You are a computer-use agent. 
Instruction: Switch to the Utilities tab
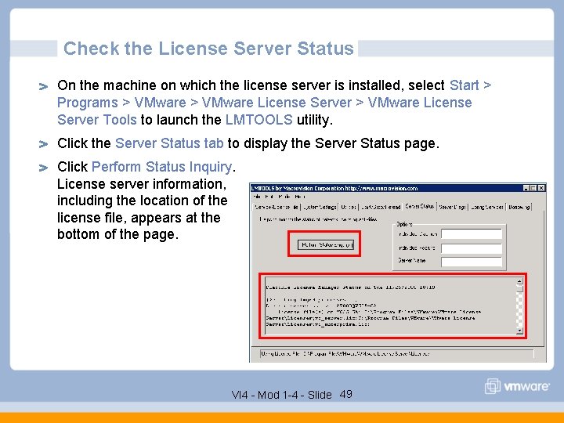click(348, 207)
